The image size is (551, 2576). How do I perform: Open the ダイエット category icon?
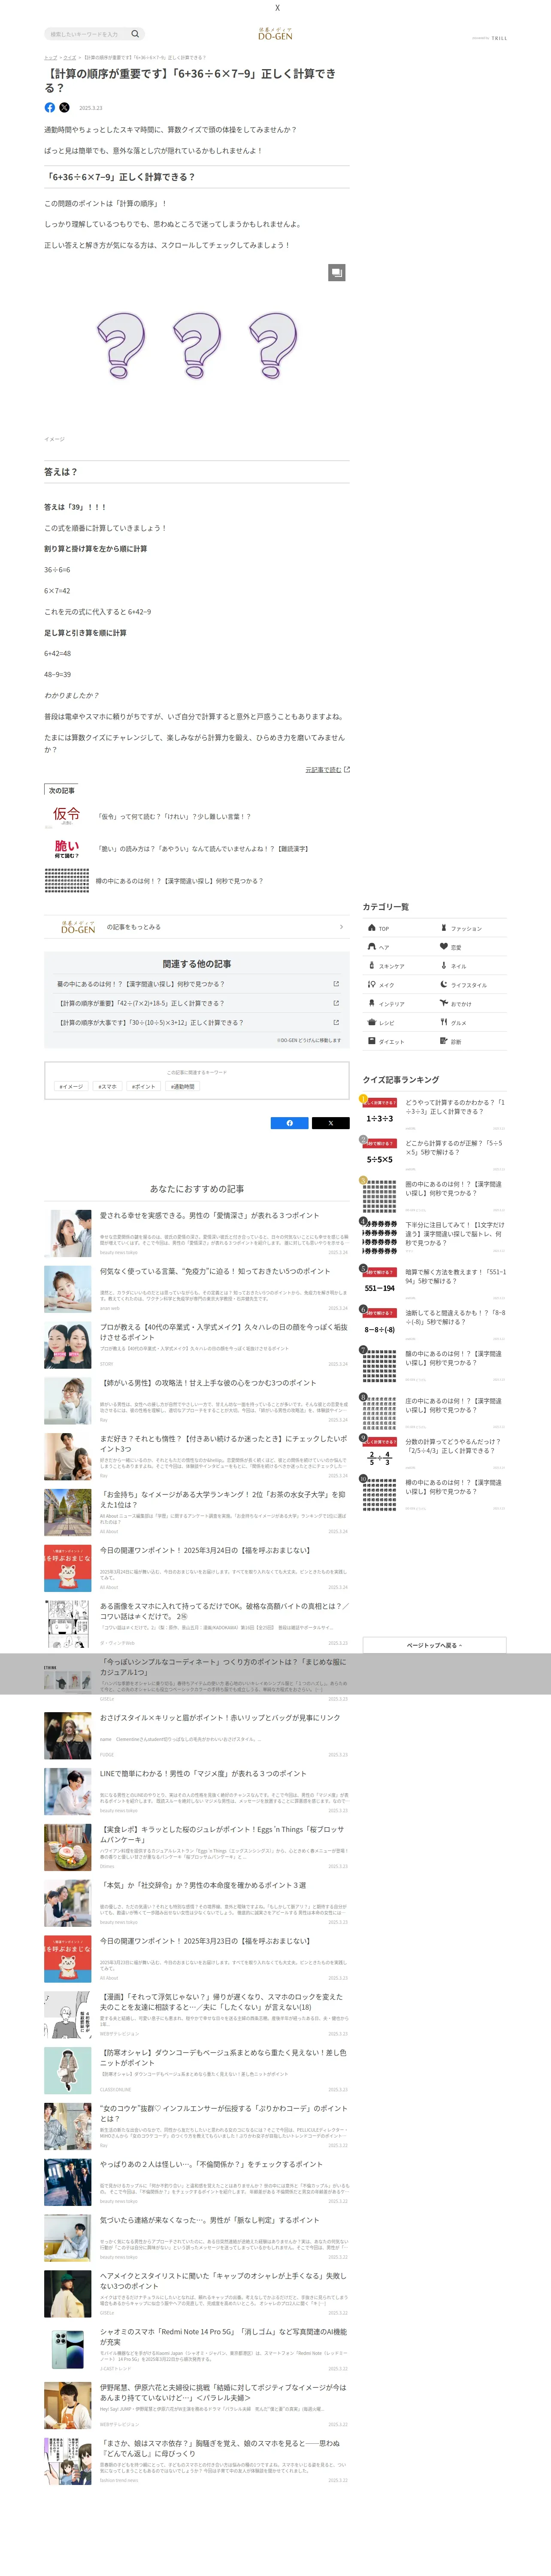[372, 1041]
